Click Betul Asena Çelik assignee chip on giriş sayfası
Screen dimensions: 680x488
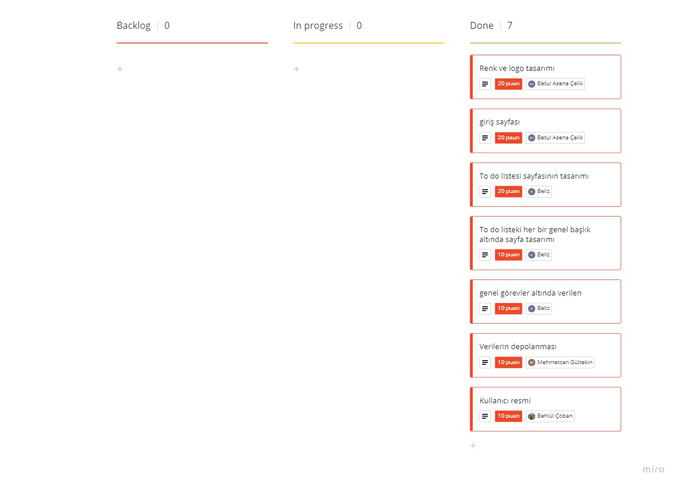555,138
